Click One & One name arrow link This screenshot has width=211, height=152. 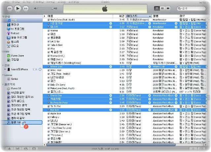[x=111, y=95]
